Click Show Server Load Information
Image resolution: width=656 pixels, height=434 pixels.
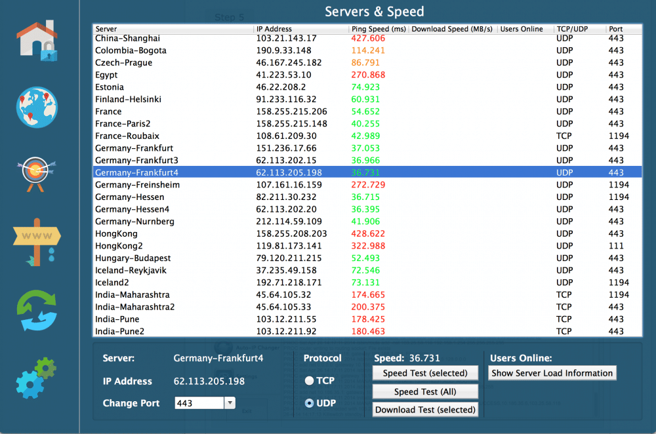pyautogui.click(x=552, y=372)
